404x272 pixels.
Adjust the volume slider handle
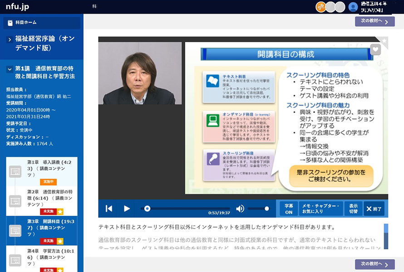point(266,209)
